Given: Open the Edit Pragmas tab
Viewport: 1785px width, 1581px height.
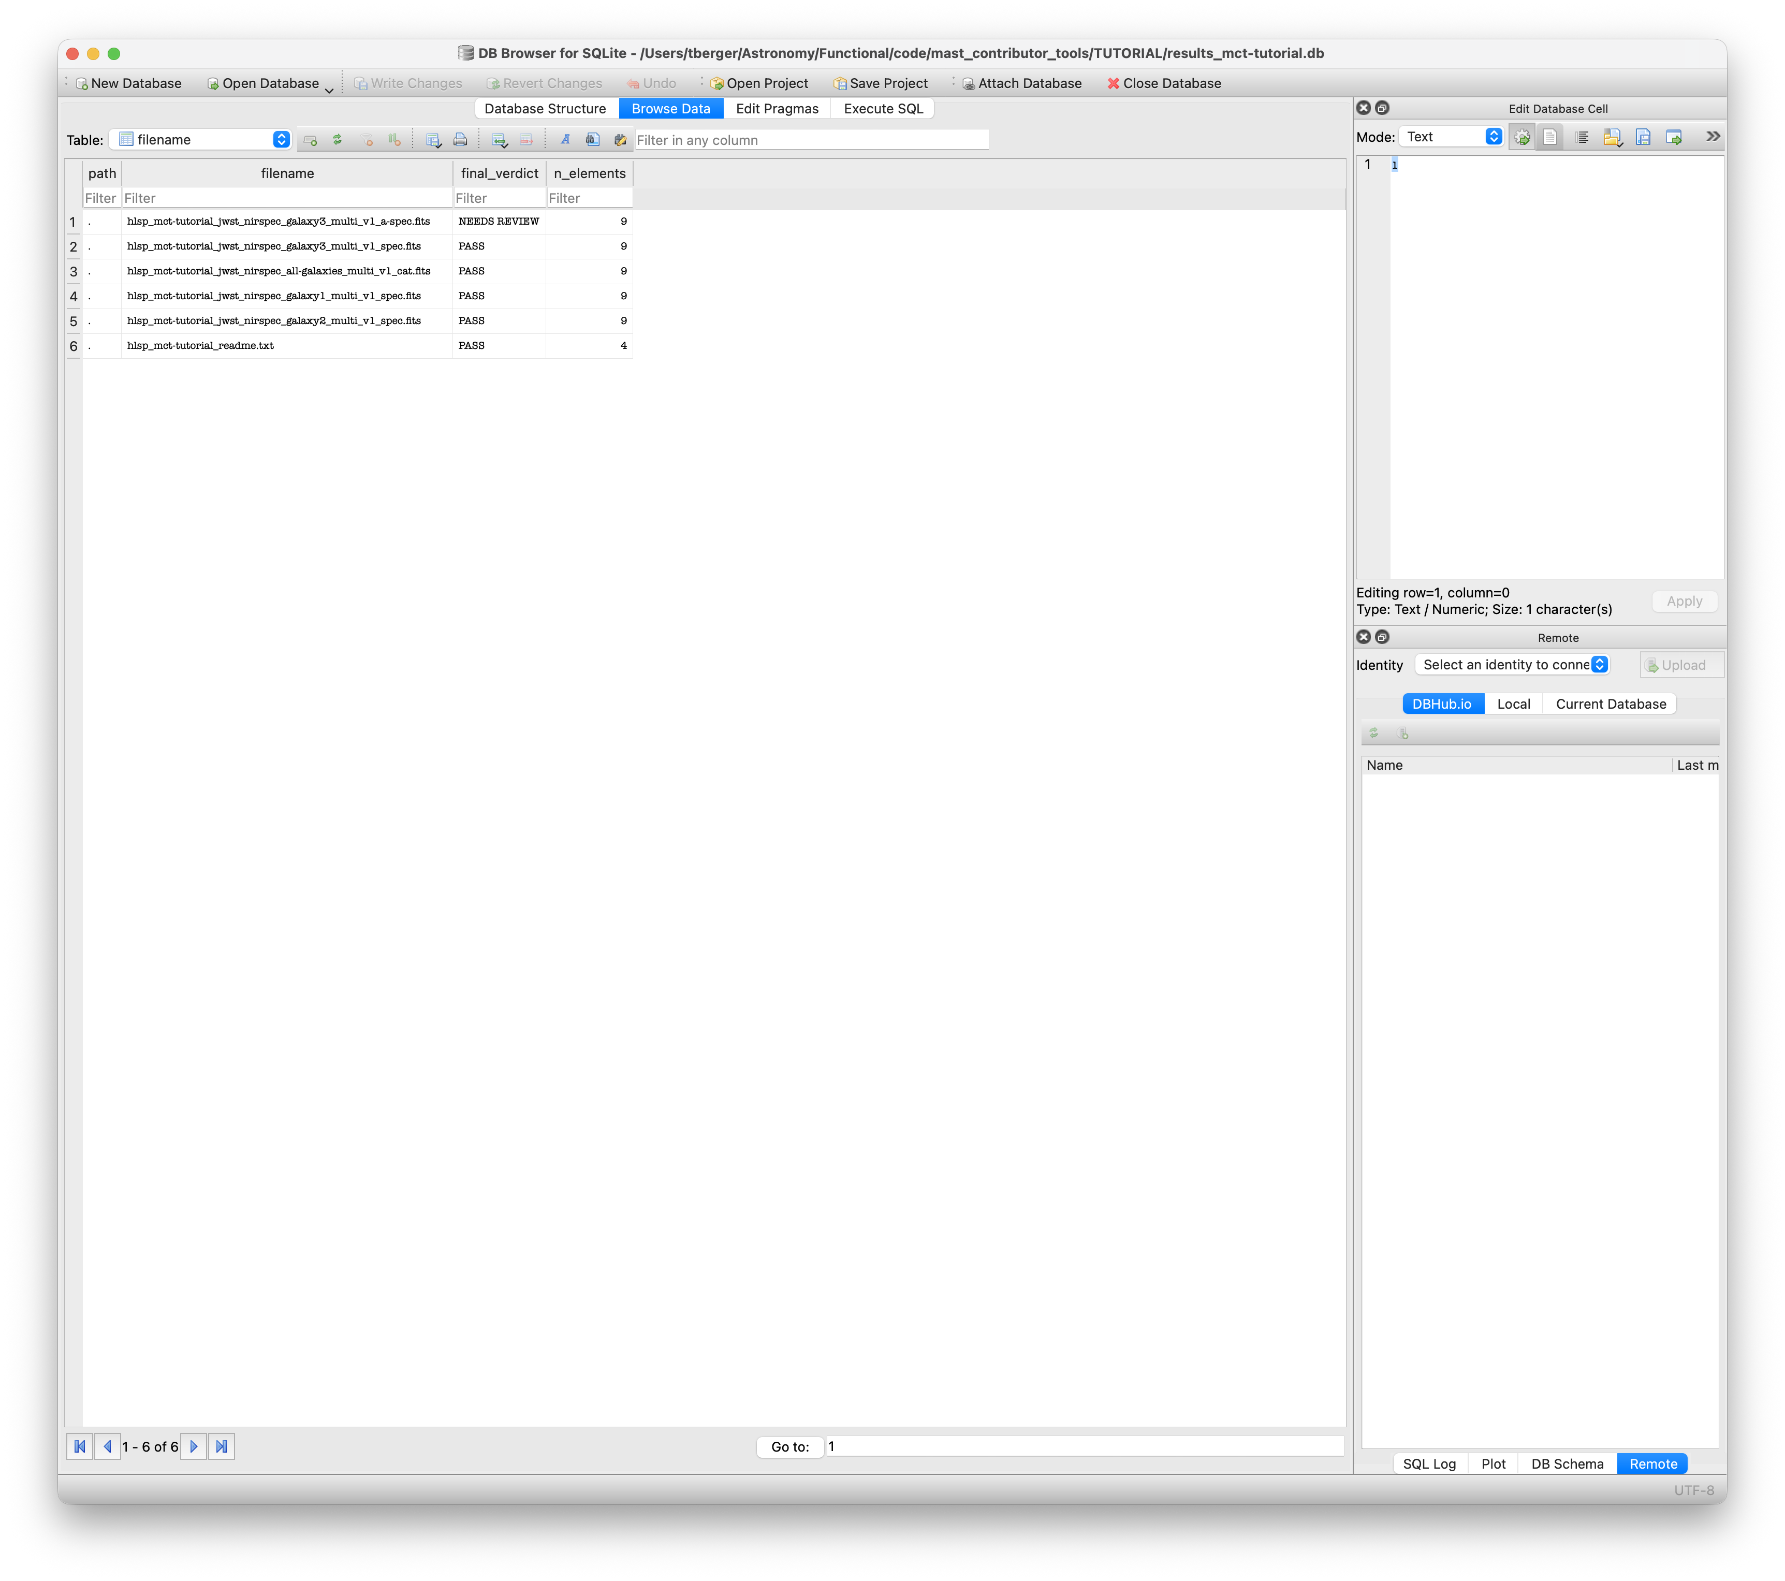Looking at the screenshot, I should coord(777,108).
